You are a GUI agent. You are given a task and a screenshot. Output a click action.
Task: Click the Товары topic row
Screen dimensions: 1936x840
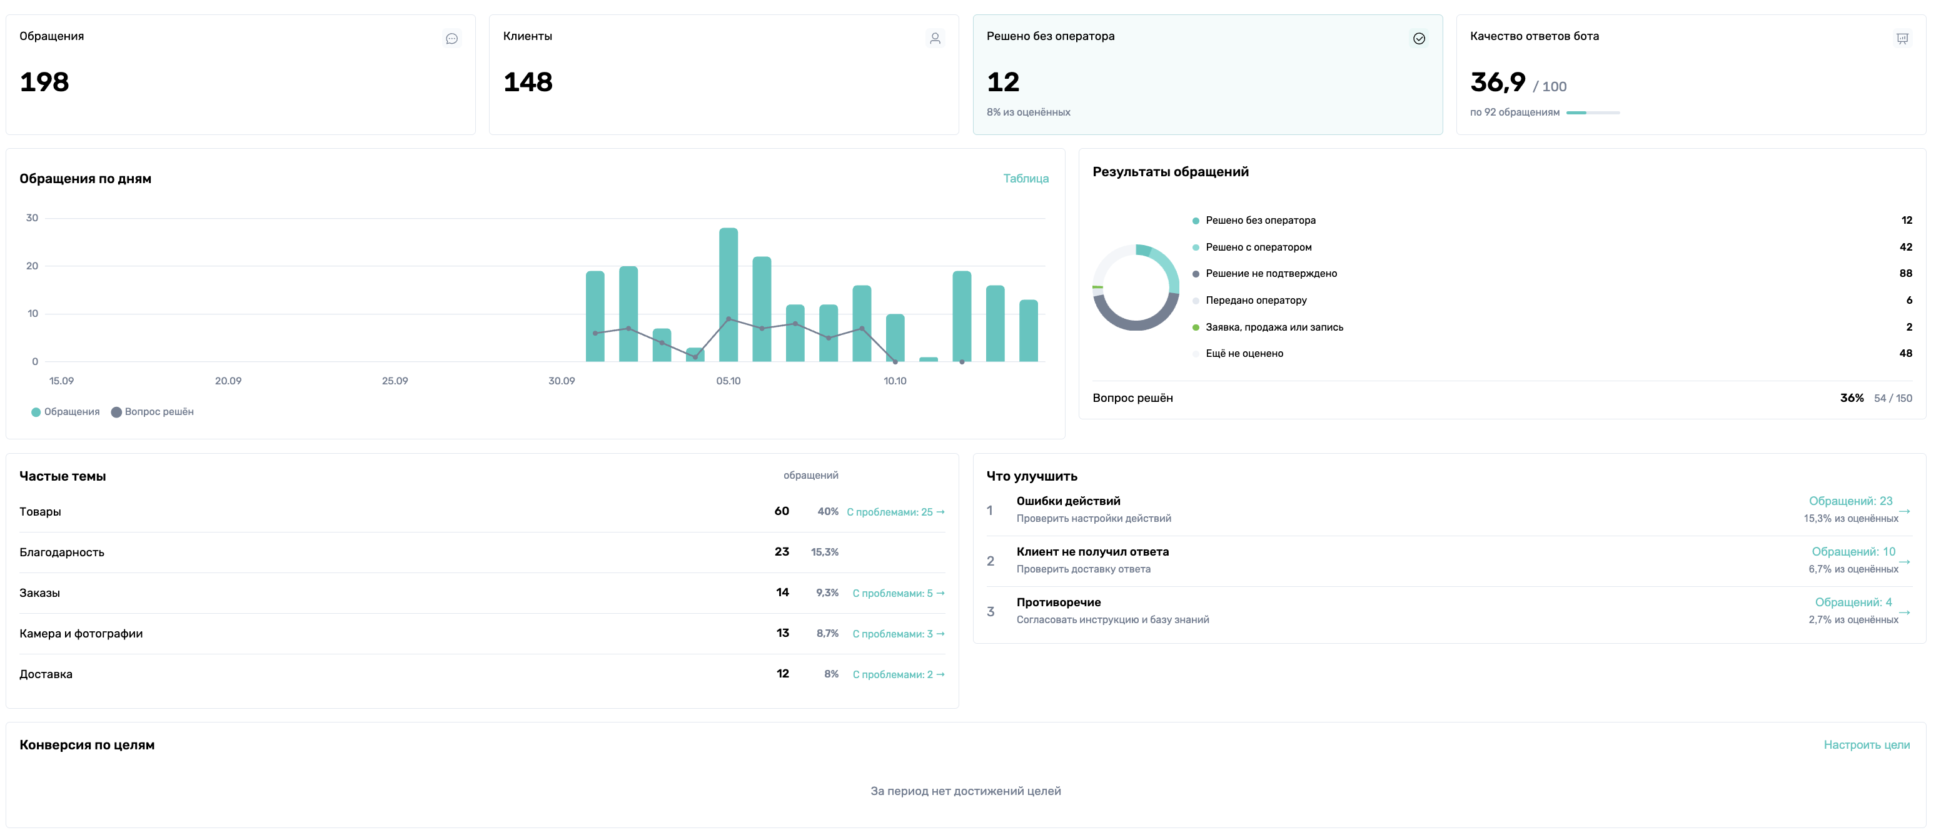tap(481, 512)
